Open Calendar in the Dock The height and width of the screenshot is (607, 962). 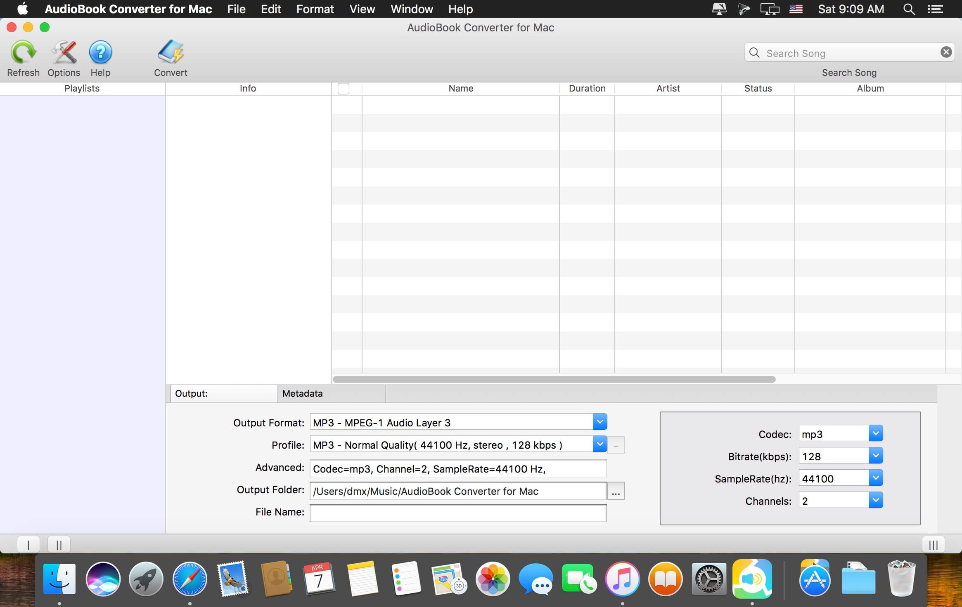[x=318, y=579]
